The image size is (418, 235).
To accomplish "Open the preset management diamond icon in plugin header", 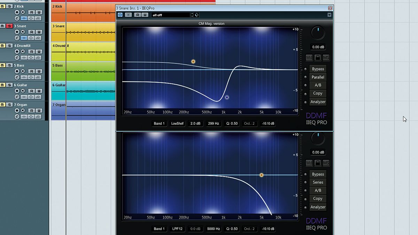I will point(196,15).
